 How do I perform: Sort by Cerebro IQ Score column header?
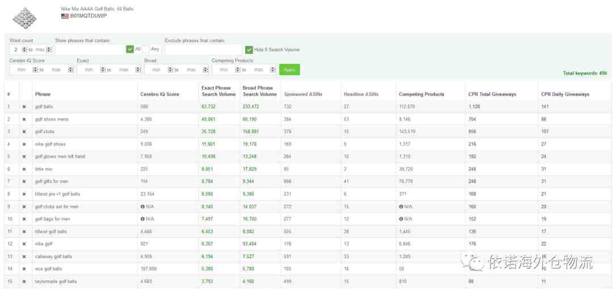tap(159, 94)
